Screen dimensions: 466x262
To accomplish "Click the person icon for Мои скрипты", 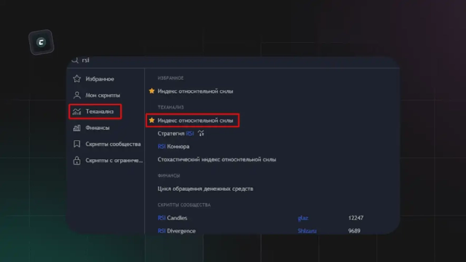I will (x=77, y=95).
